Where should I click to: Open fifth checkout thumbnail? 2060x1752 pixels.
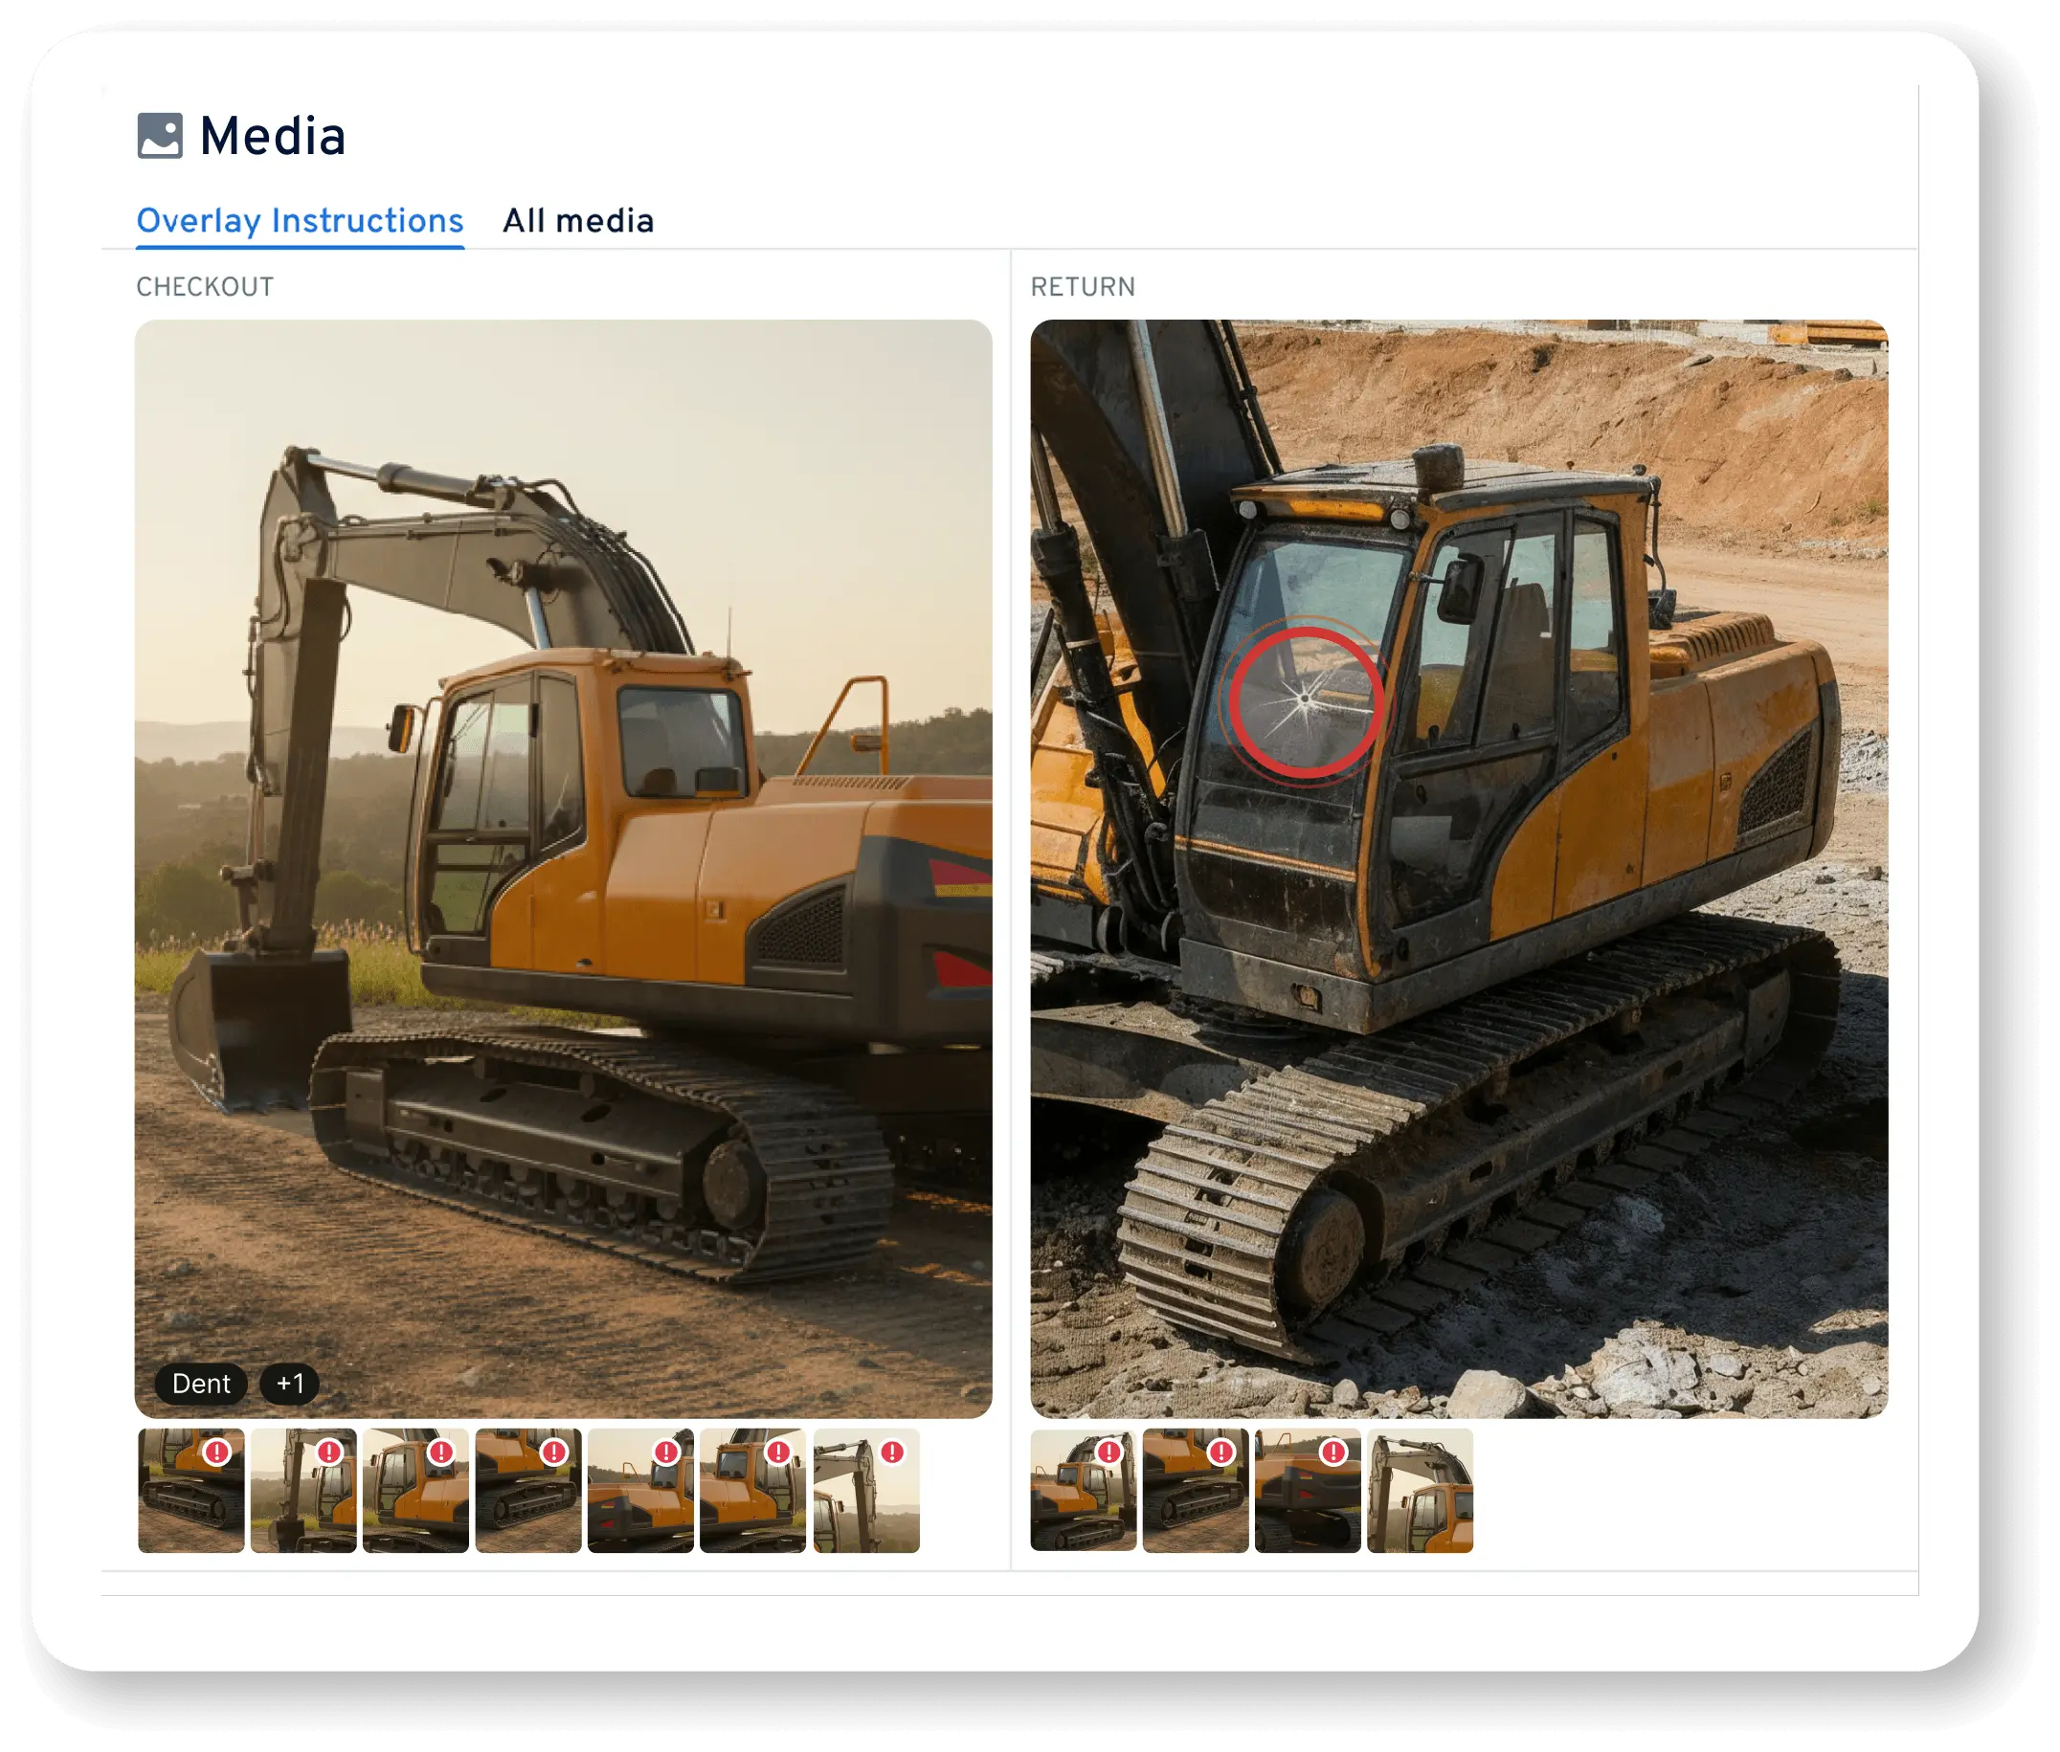pos(640,1489)
